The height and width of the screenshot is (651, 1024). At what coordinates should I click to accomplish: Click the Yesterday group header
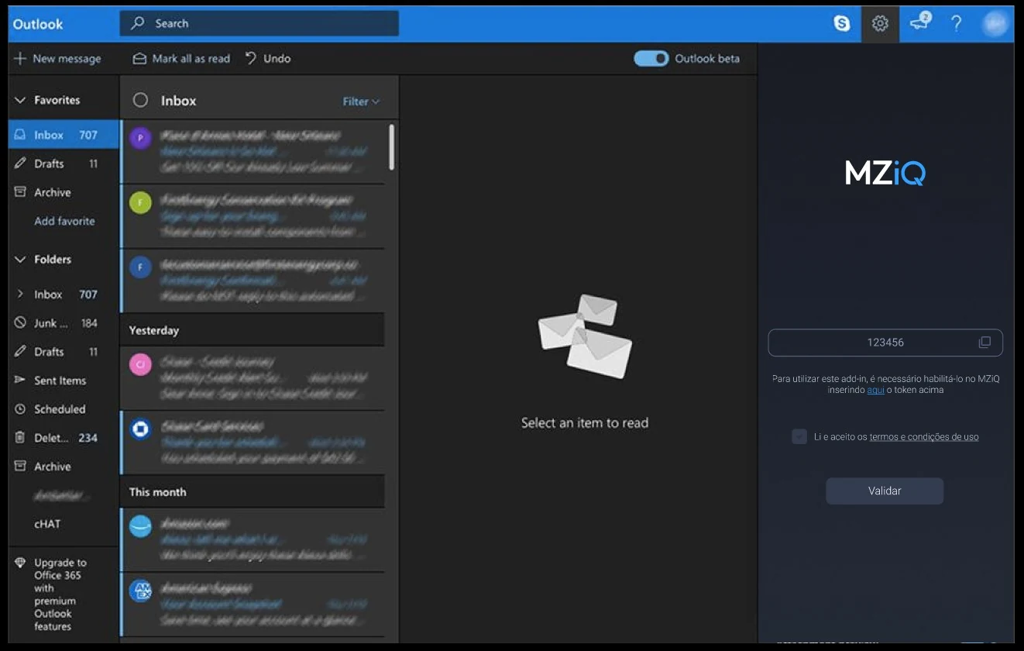coord(253,330)
